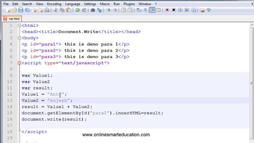Open the Search menu
Screen dimensions: 254x143
click(x=27, y=4)
